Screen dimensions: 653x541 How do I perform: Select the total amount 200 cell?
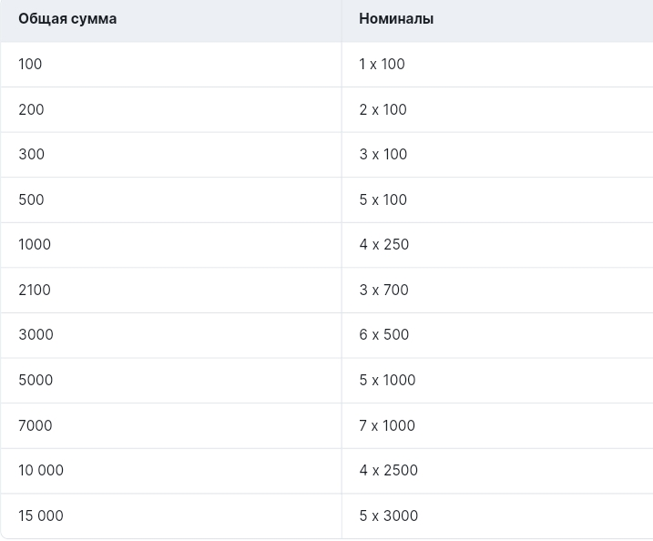(x=31, y=109)
